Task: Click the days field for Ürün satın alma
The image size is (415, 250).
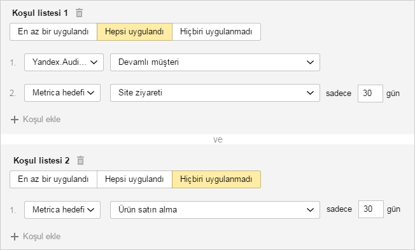Action: [x=371, y=209]
